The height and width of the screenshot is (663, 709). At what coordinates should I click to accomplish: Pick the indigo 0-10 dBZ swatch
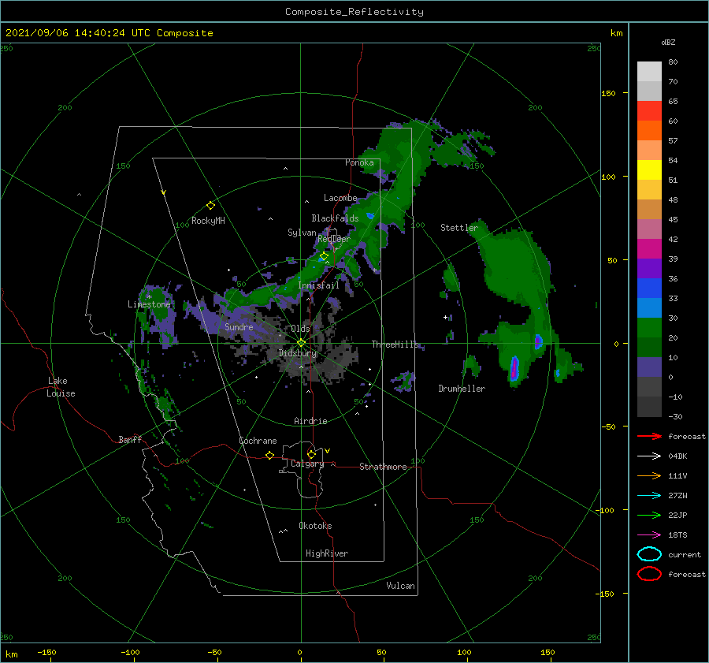click(649, 367)
